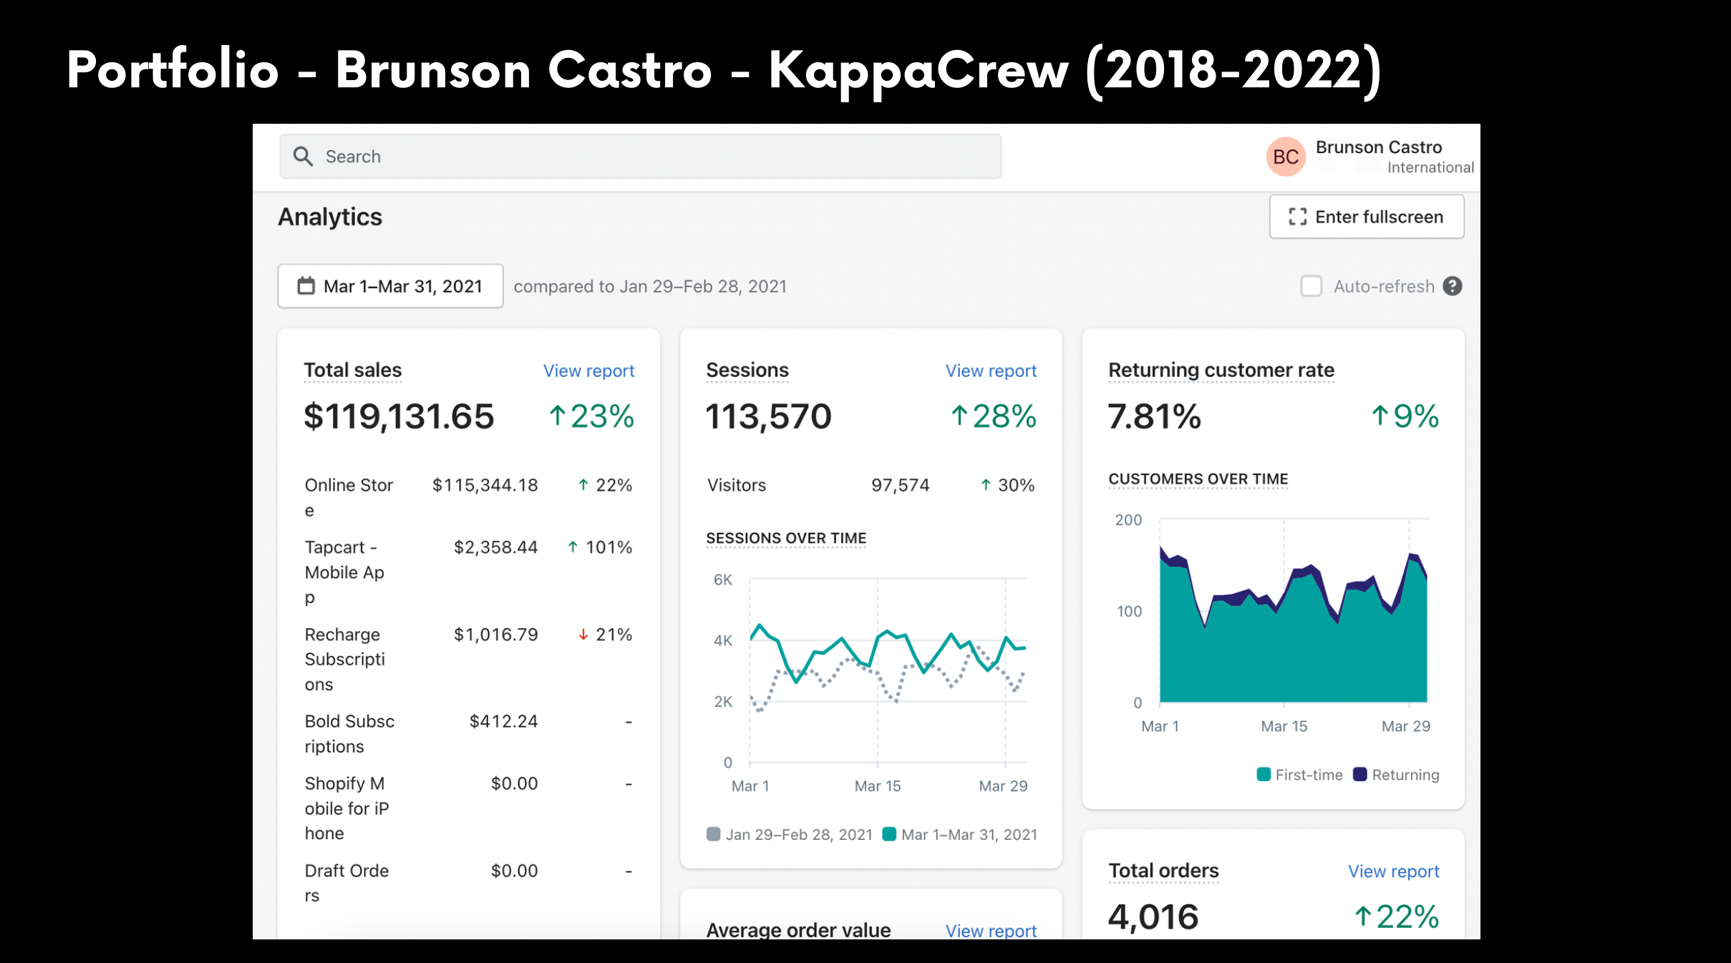Click the Returning legend dark square
This screenshot has height=963, width=1731.
[x=1360, y=774]
